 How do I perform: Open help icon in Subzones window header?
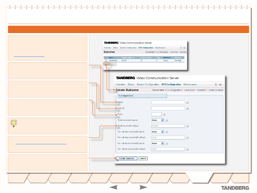click(180, 48)
